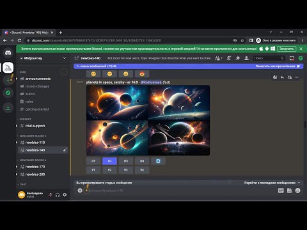Viewport: 307px width, 230px height.
Task: Collapse the INFO category
Action: pos(22,72)
